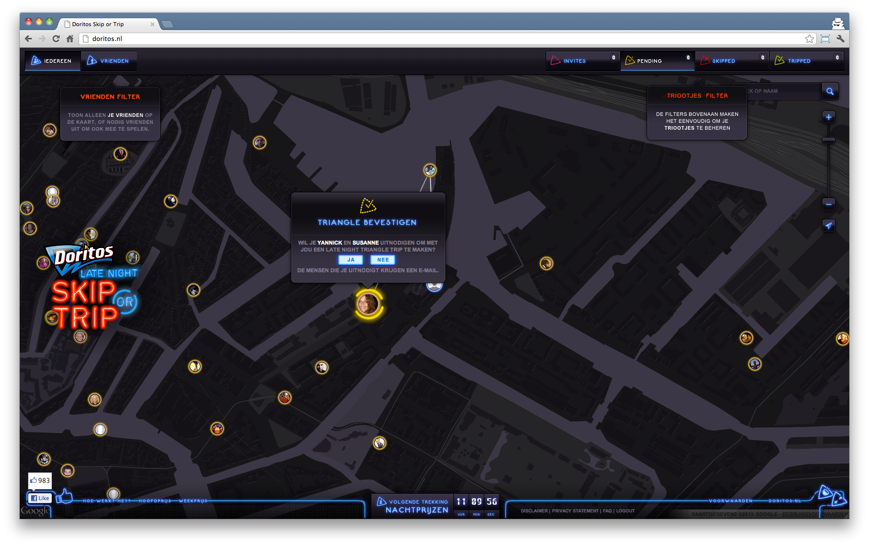The height and width of the screenshot is (546, 869).
Task: Zoom out the map with minus button
Action: (829, 204)
